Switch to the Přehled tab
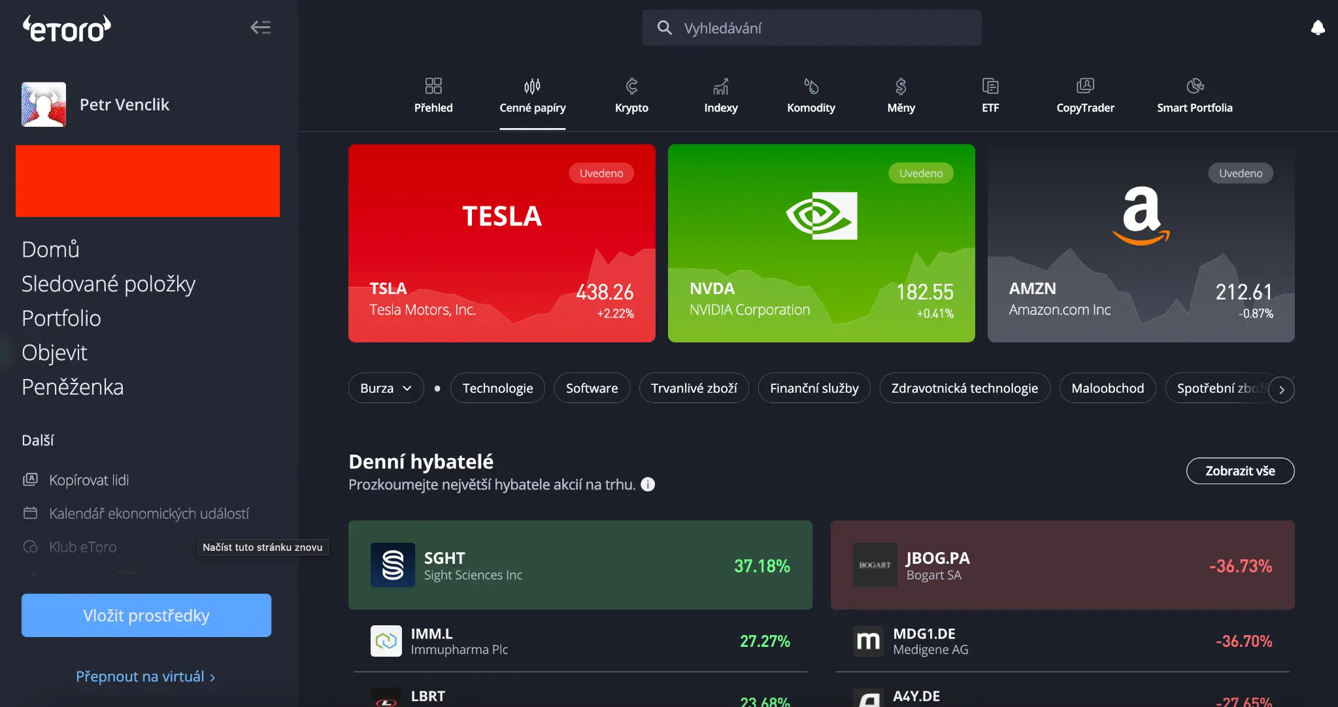This screenshot has height=707, width=1338. click(433, 95)
